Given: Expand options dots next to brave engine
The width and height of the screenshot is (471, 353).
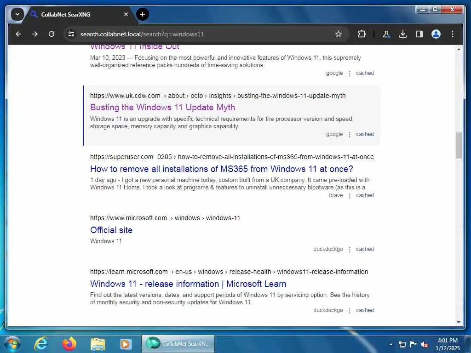Looking at the screenshot, I should tap(350, 196).
